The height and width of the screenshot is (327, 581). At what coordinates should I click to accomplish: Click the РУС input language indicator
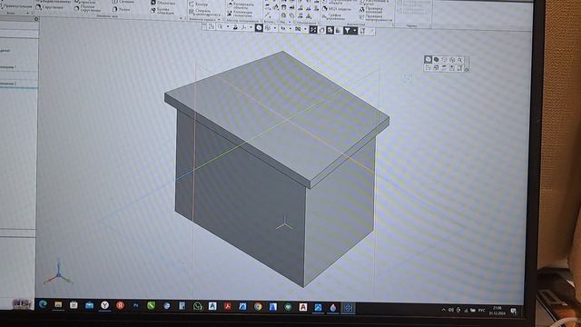481,311
